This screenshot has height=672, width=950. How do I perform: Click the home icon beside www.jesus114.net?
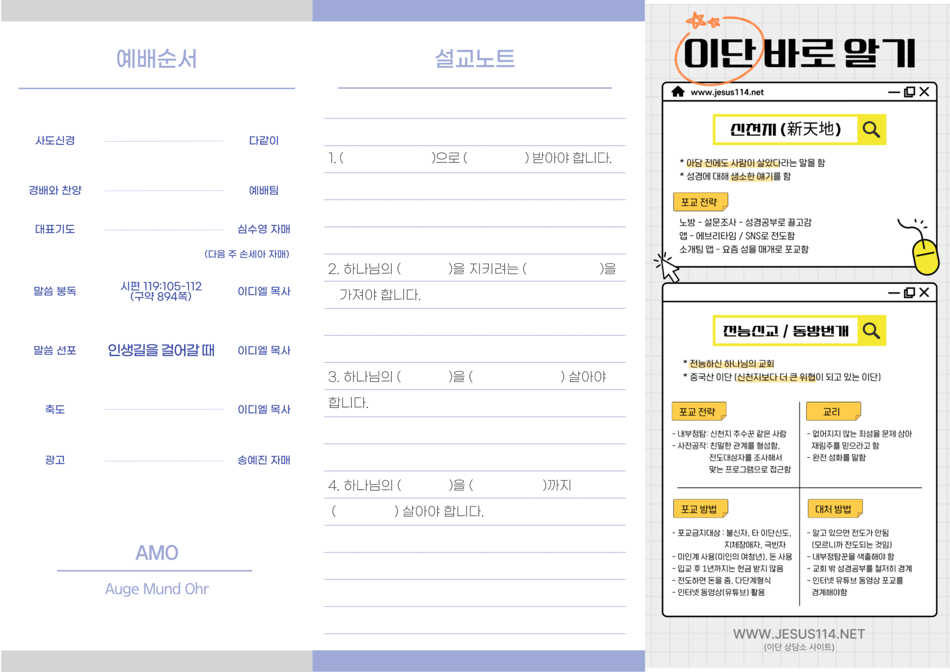678,92
